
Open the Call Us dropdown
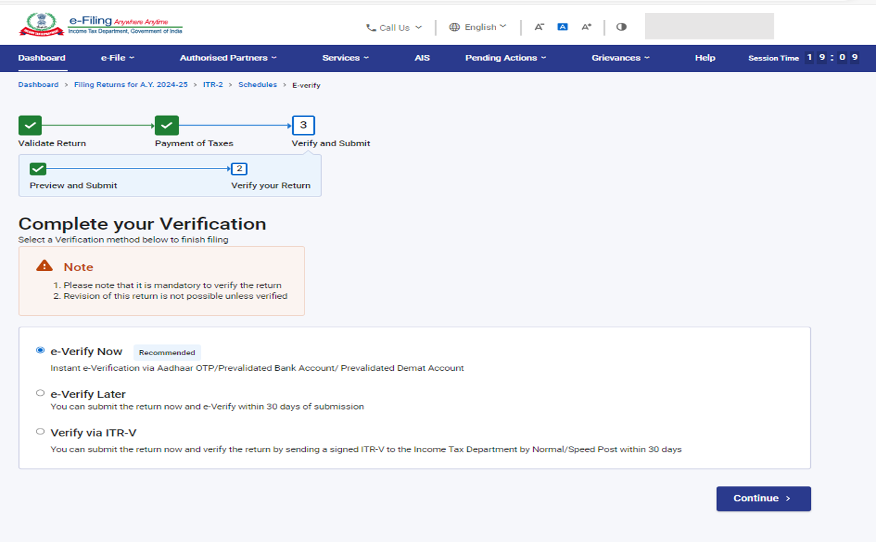pyautogui.click(x=394, y=27)
